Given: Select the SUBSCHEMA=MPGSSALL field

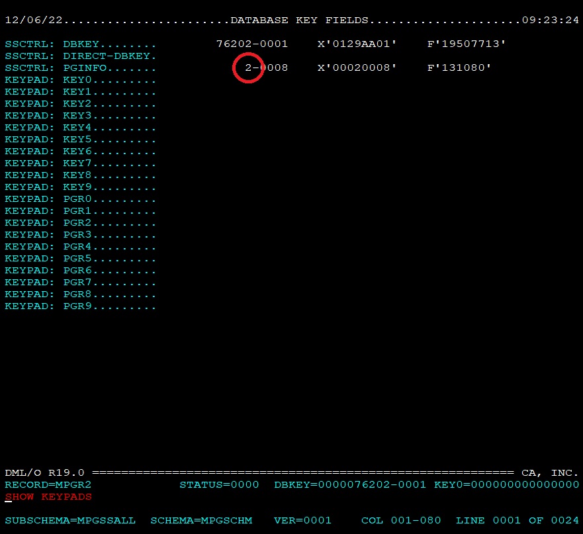Looking at the screenshot, I should coord(70,521).
